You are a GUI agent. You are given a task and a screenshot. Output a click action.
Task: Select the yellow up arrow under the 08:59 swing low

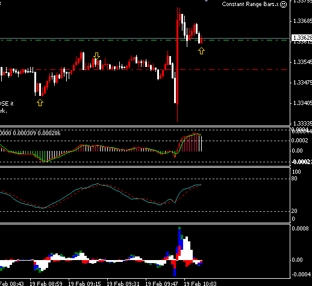coord(40,103)
